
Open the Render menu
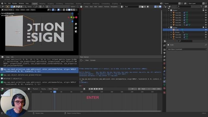(x=15, y=4)
